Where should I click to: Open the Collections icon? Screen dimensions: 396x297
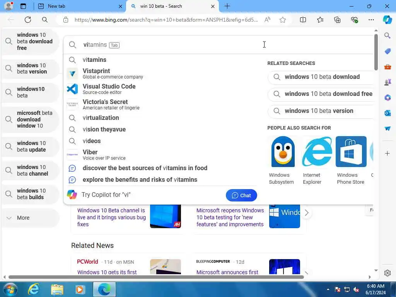pos(337,20)
